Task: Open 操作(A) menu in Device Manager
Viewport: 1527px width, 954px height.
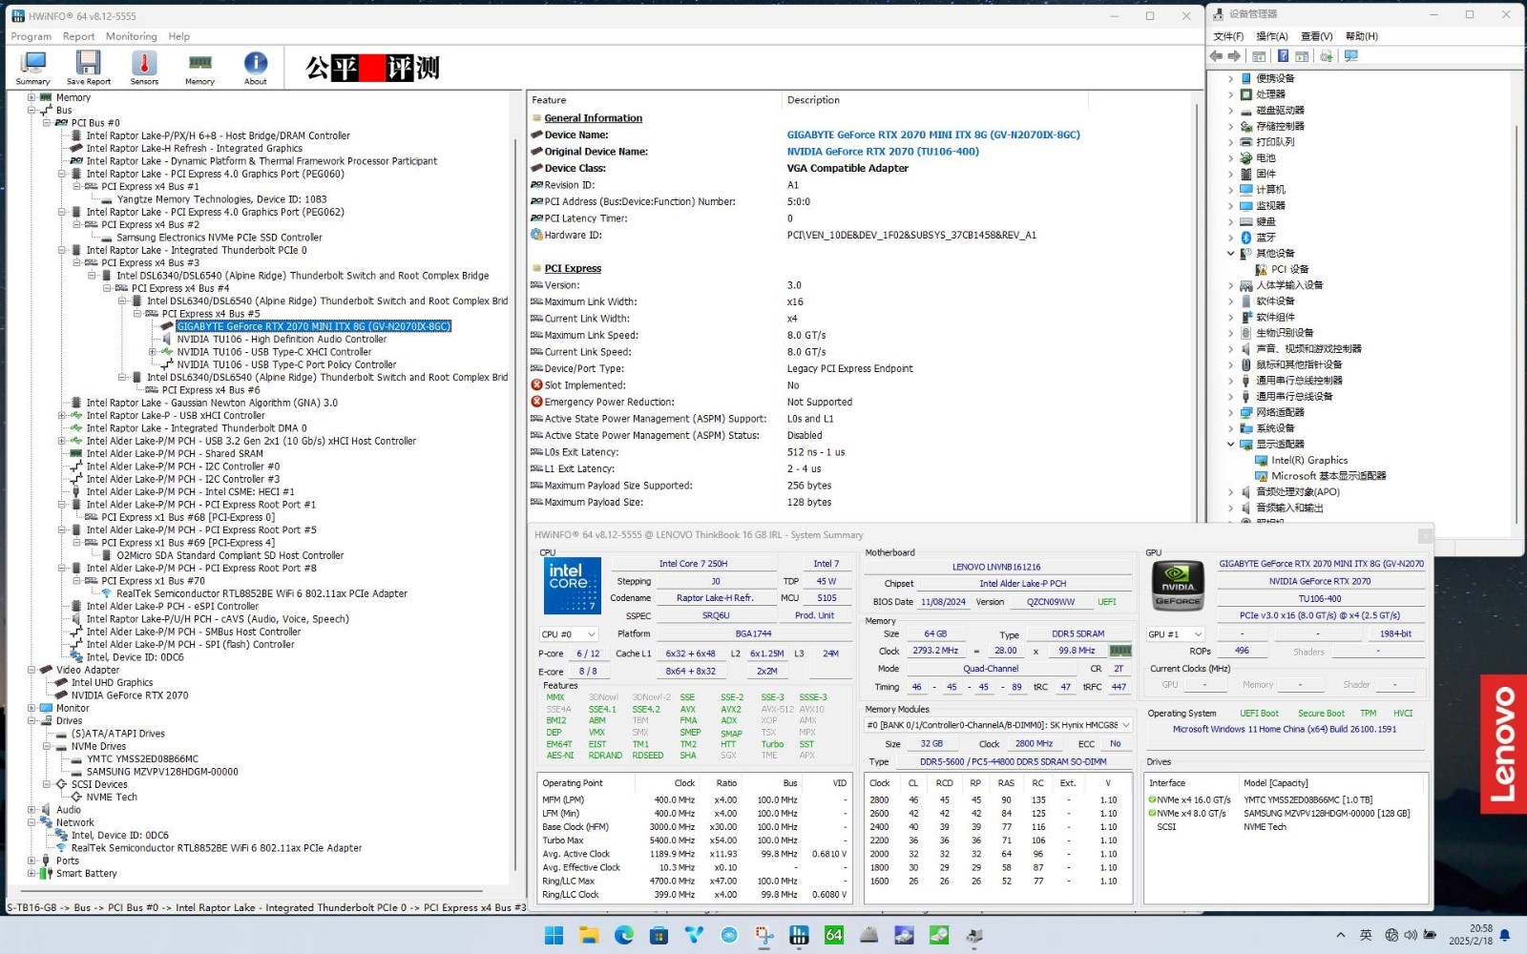Action: click(1272, 36)
